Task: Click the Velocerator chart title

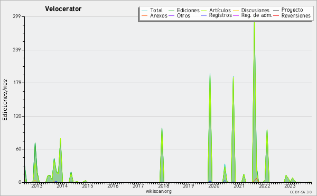Action: point(63,9)
